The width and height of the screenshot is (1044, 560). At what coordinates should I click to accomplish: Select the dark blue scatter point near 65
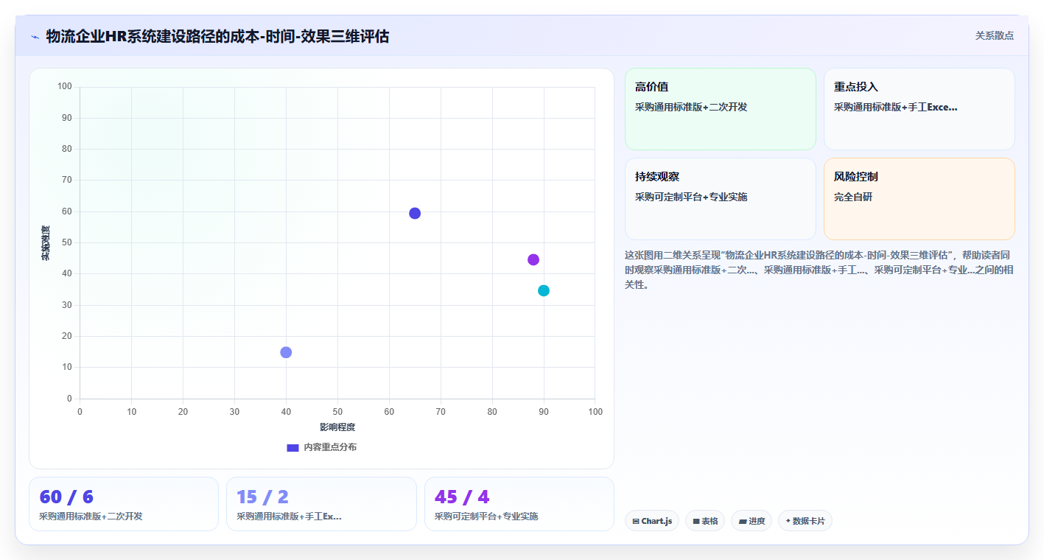415,214
